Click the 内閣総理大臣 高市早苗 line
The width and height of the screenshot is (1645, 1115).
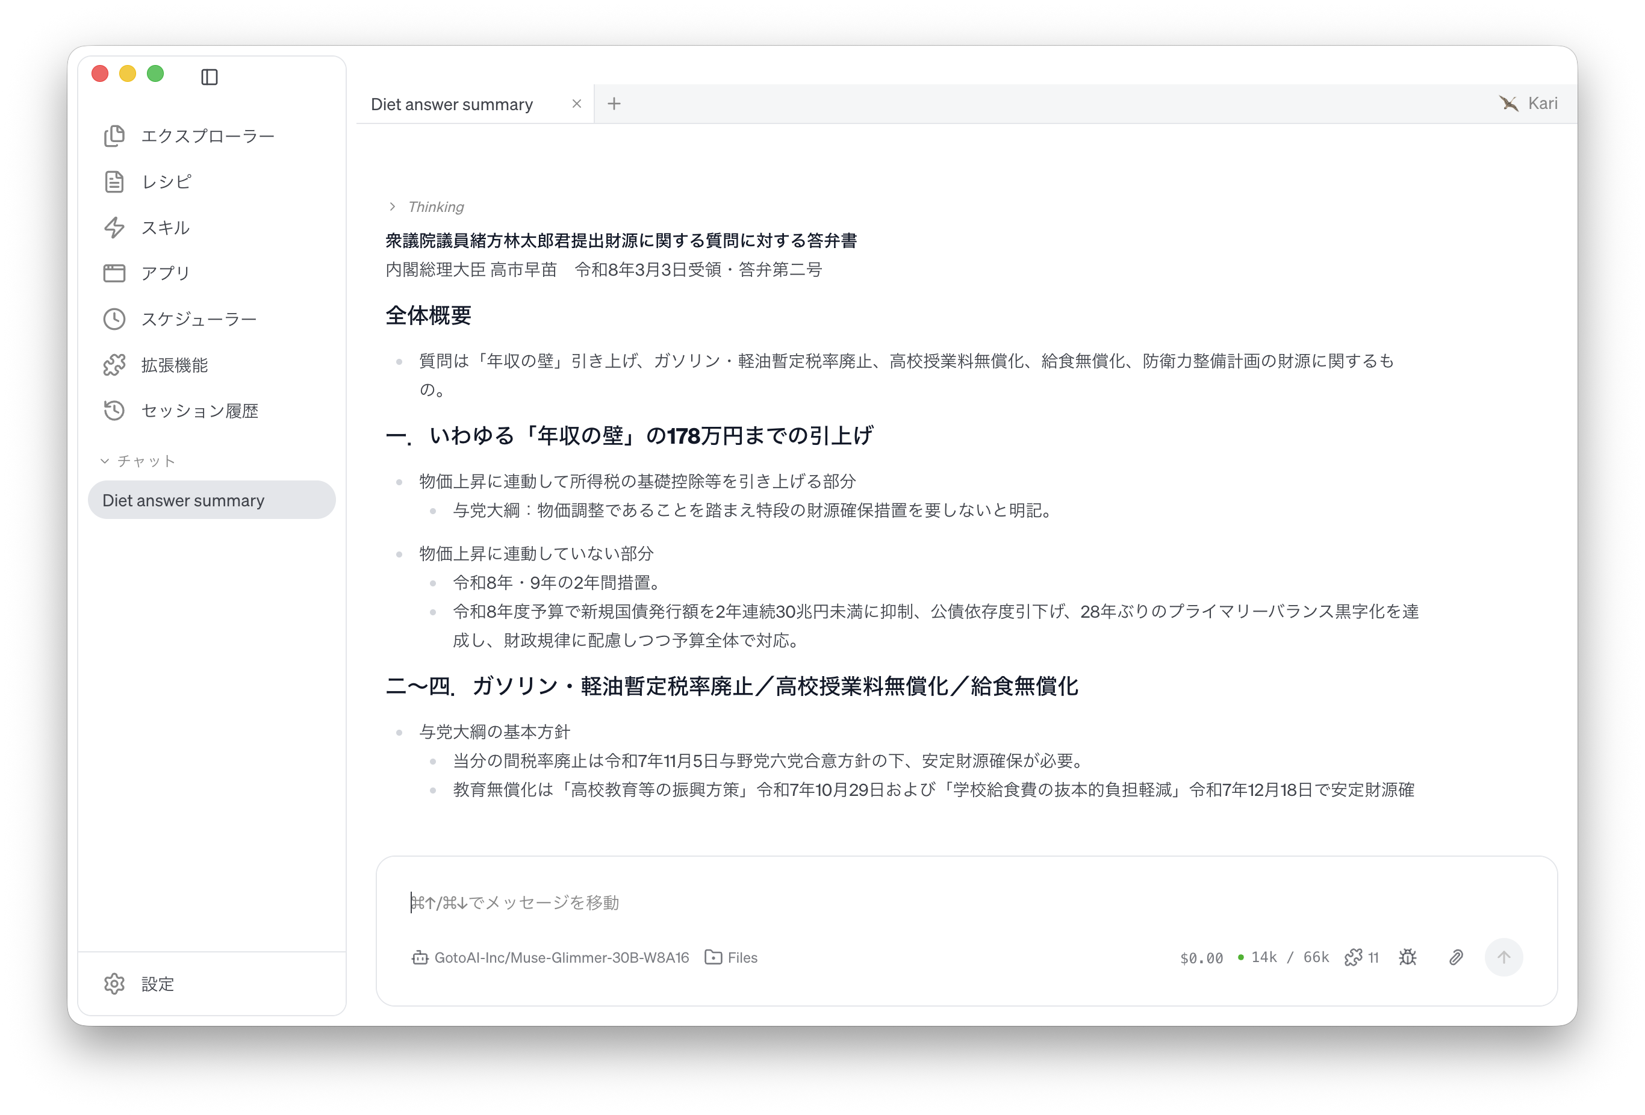[x=603, y=269]
